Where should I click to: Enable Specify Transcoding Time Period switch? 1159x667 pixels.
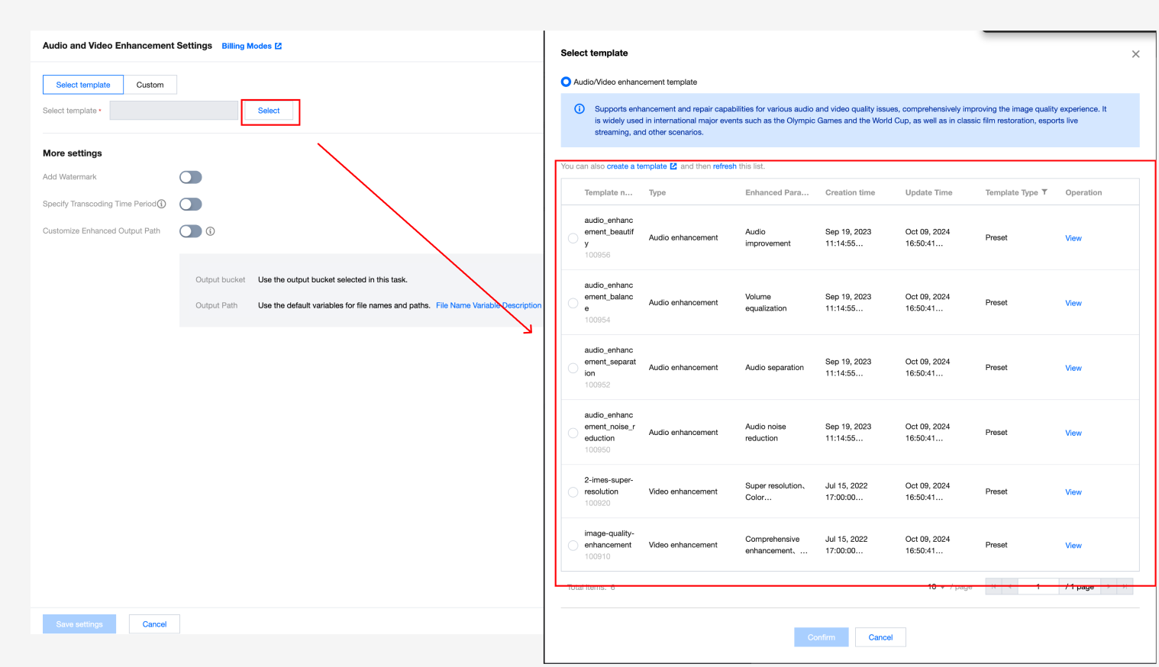point(191,204)
